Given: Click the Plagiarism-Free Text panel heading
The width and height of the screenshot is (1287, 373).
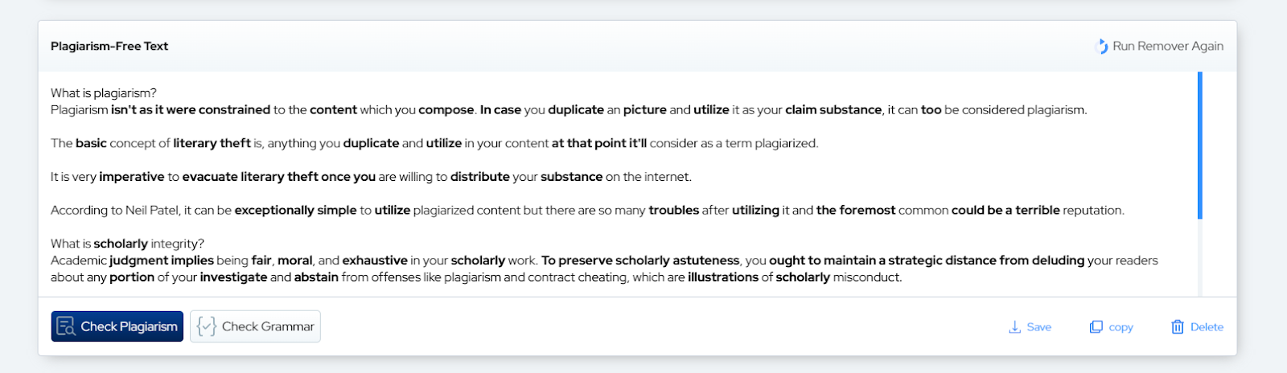Looking at the screenshot, I should (109, 47).
